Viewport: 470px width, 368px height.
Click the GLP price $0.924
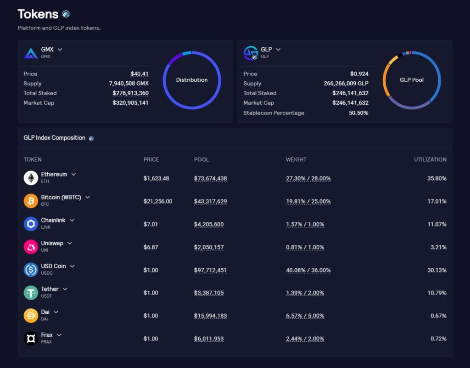pyautogui.click(x=359, y=74)
